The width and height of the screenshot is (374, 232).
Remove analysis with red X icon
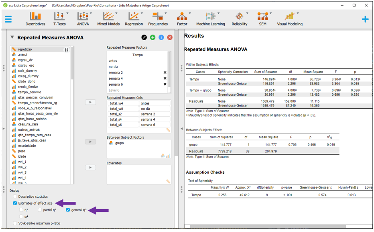pos(170,37)
